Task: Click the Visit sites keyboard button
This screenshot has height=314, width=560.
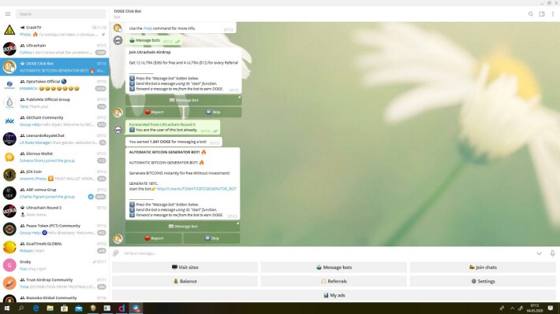Action: coord(185,267)
